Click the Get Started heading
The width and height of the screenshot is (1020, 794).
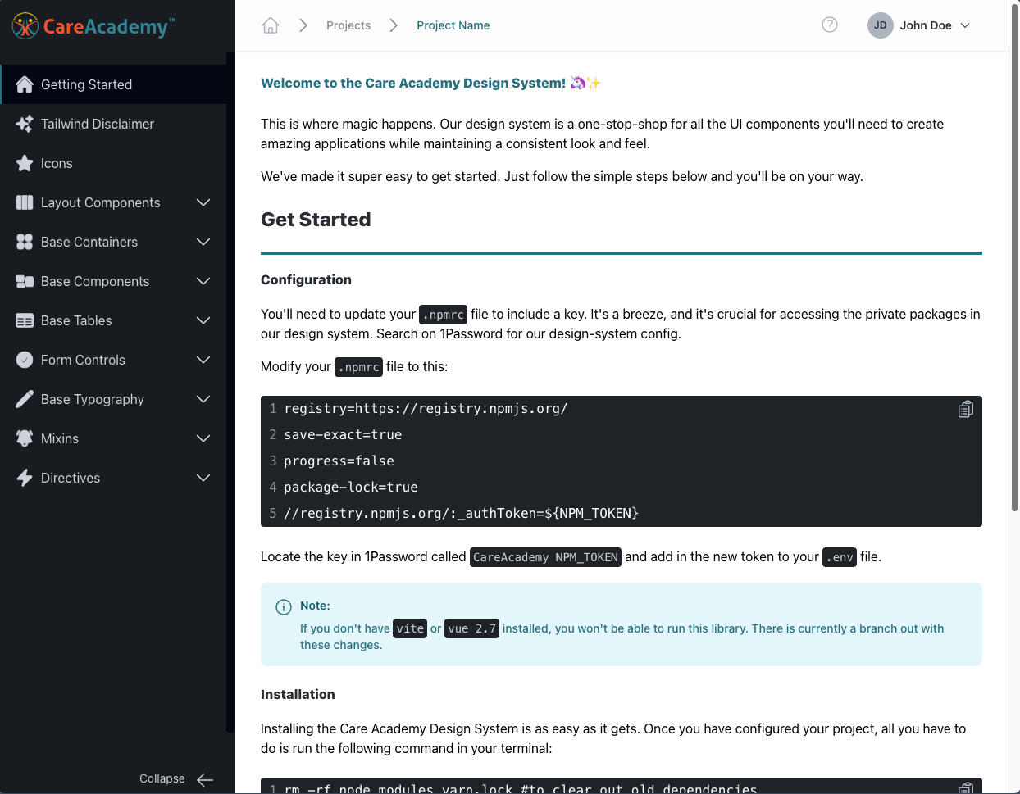[316, 220]
